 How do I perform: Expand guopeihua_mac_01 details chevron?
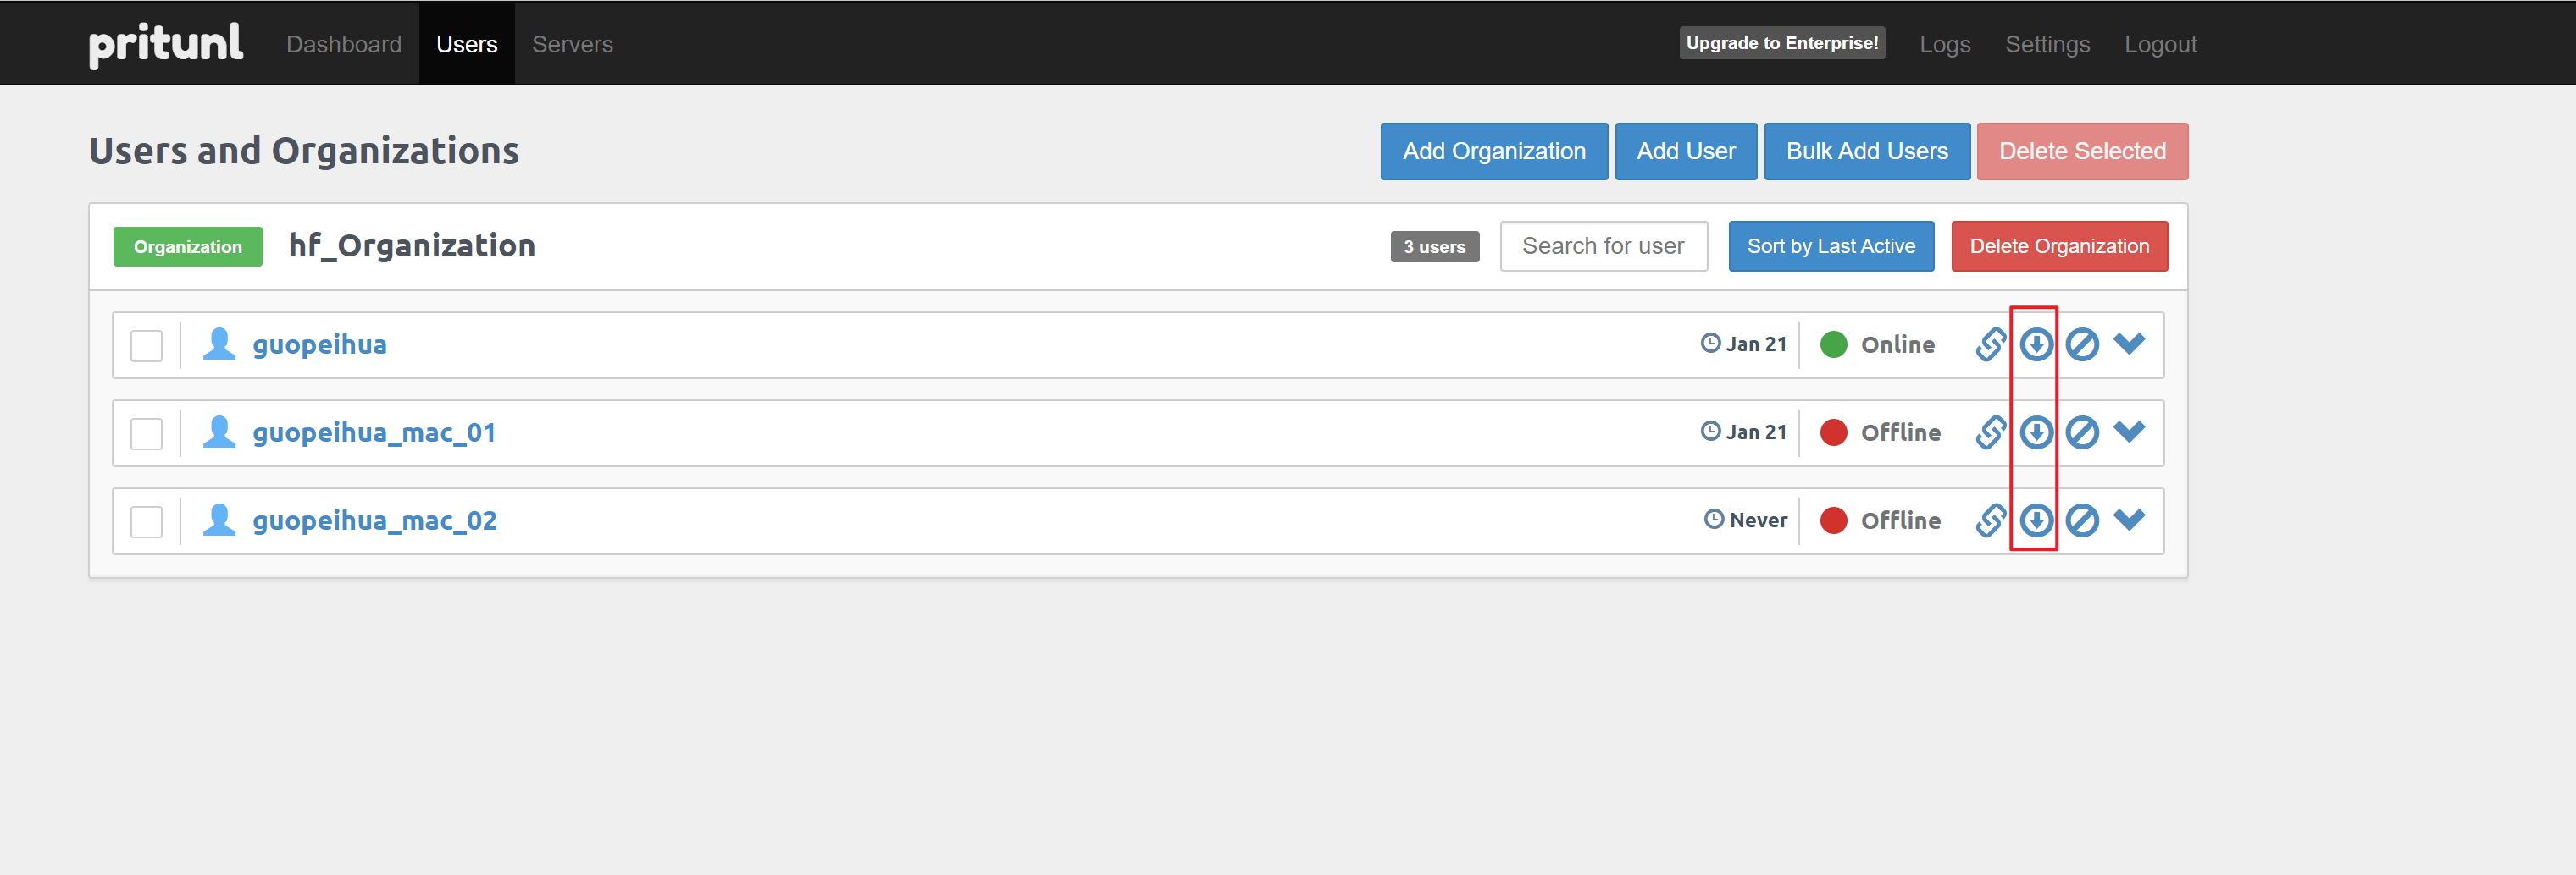coord(2129,432)
